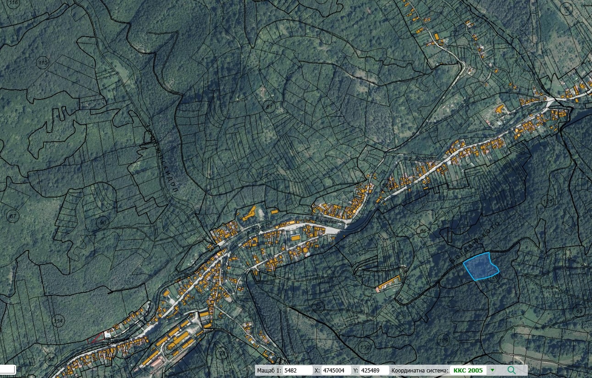
Task: Click the red outlined parcel
Action: coord(95,339)
